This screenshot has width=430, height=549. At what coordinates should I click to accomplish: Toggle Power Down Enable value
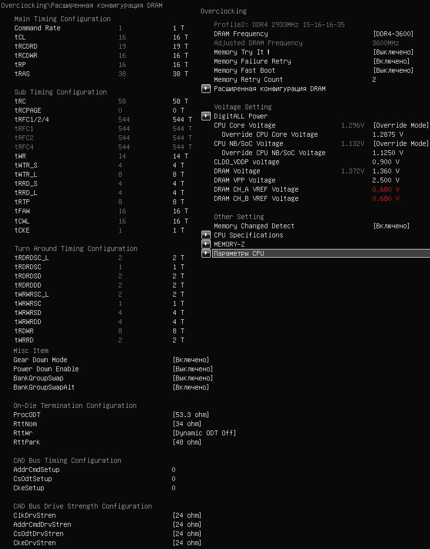pyautogui.click(x=192, y=369)
